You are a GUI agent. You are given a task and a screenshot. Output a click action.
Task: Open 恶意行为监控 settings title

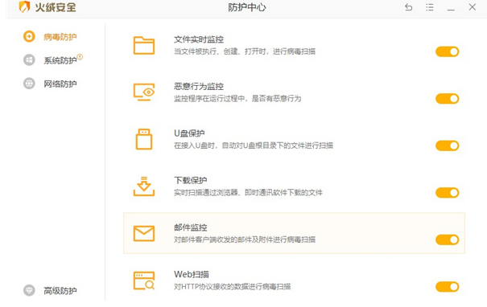199,86
